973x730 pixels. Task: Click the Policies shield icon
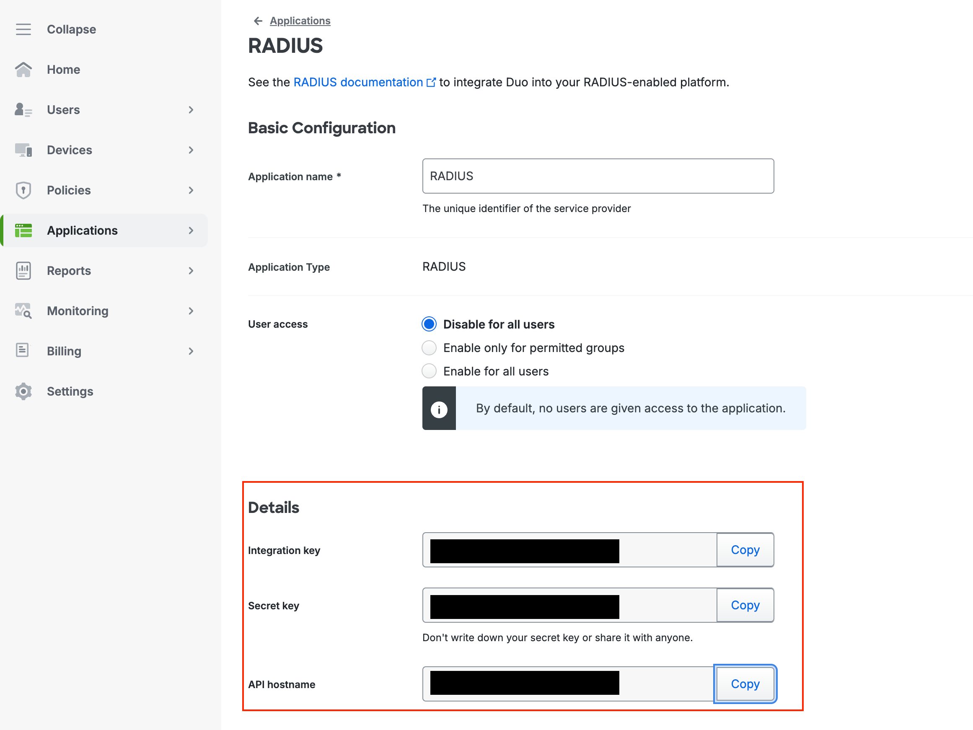[23, 190]
